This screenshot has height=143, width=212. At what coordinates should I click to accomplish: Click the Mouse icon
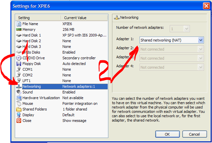point(19,103)
